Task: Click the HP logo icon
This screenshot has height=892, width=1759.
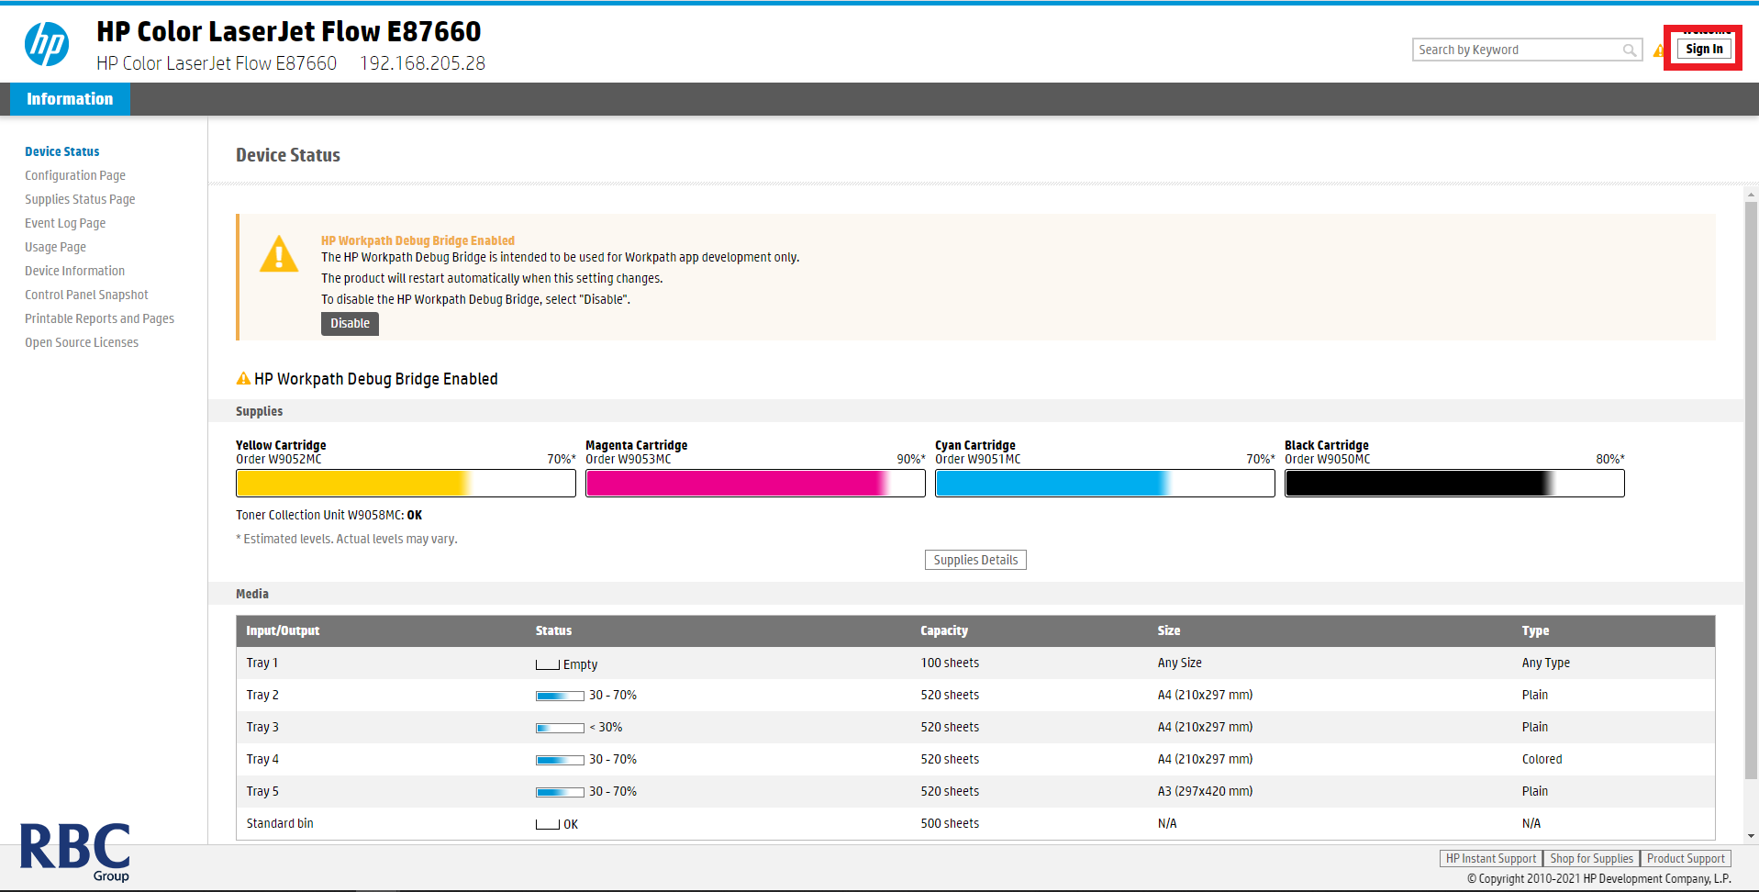Action: [47, 44]
